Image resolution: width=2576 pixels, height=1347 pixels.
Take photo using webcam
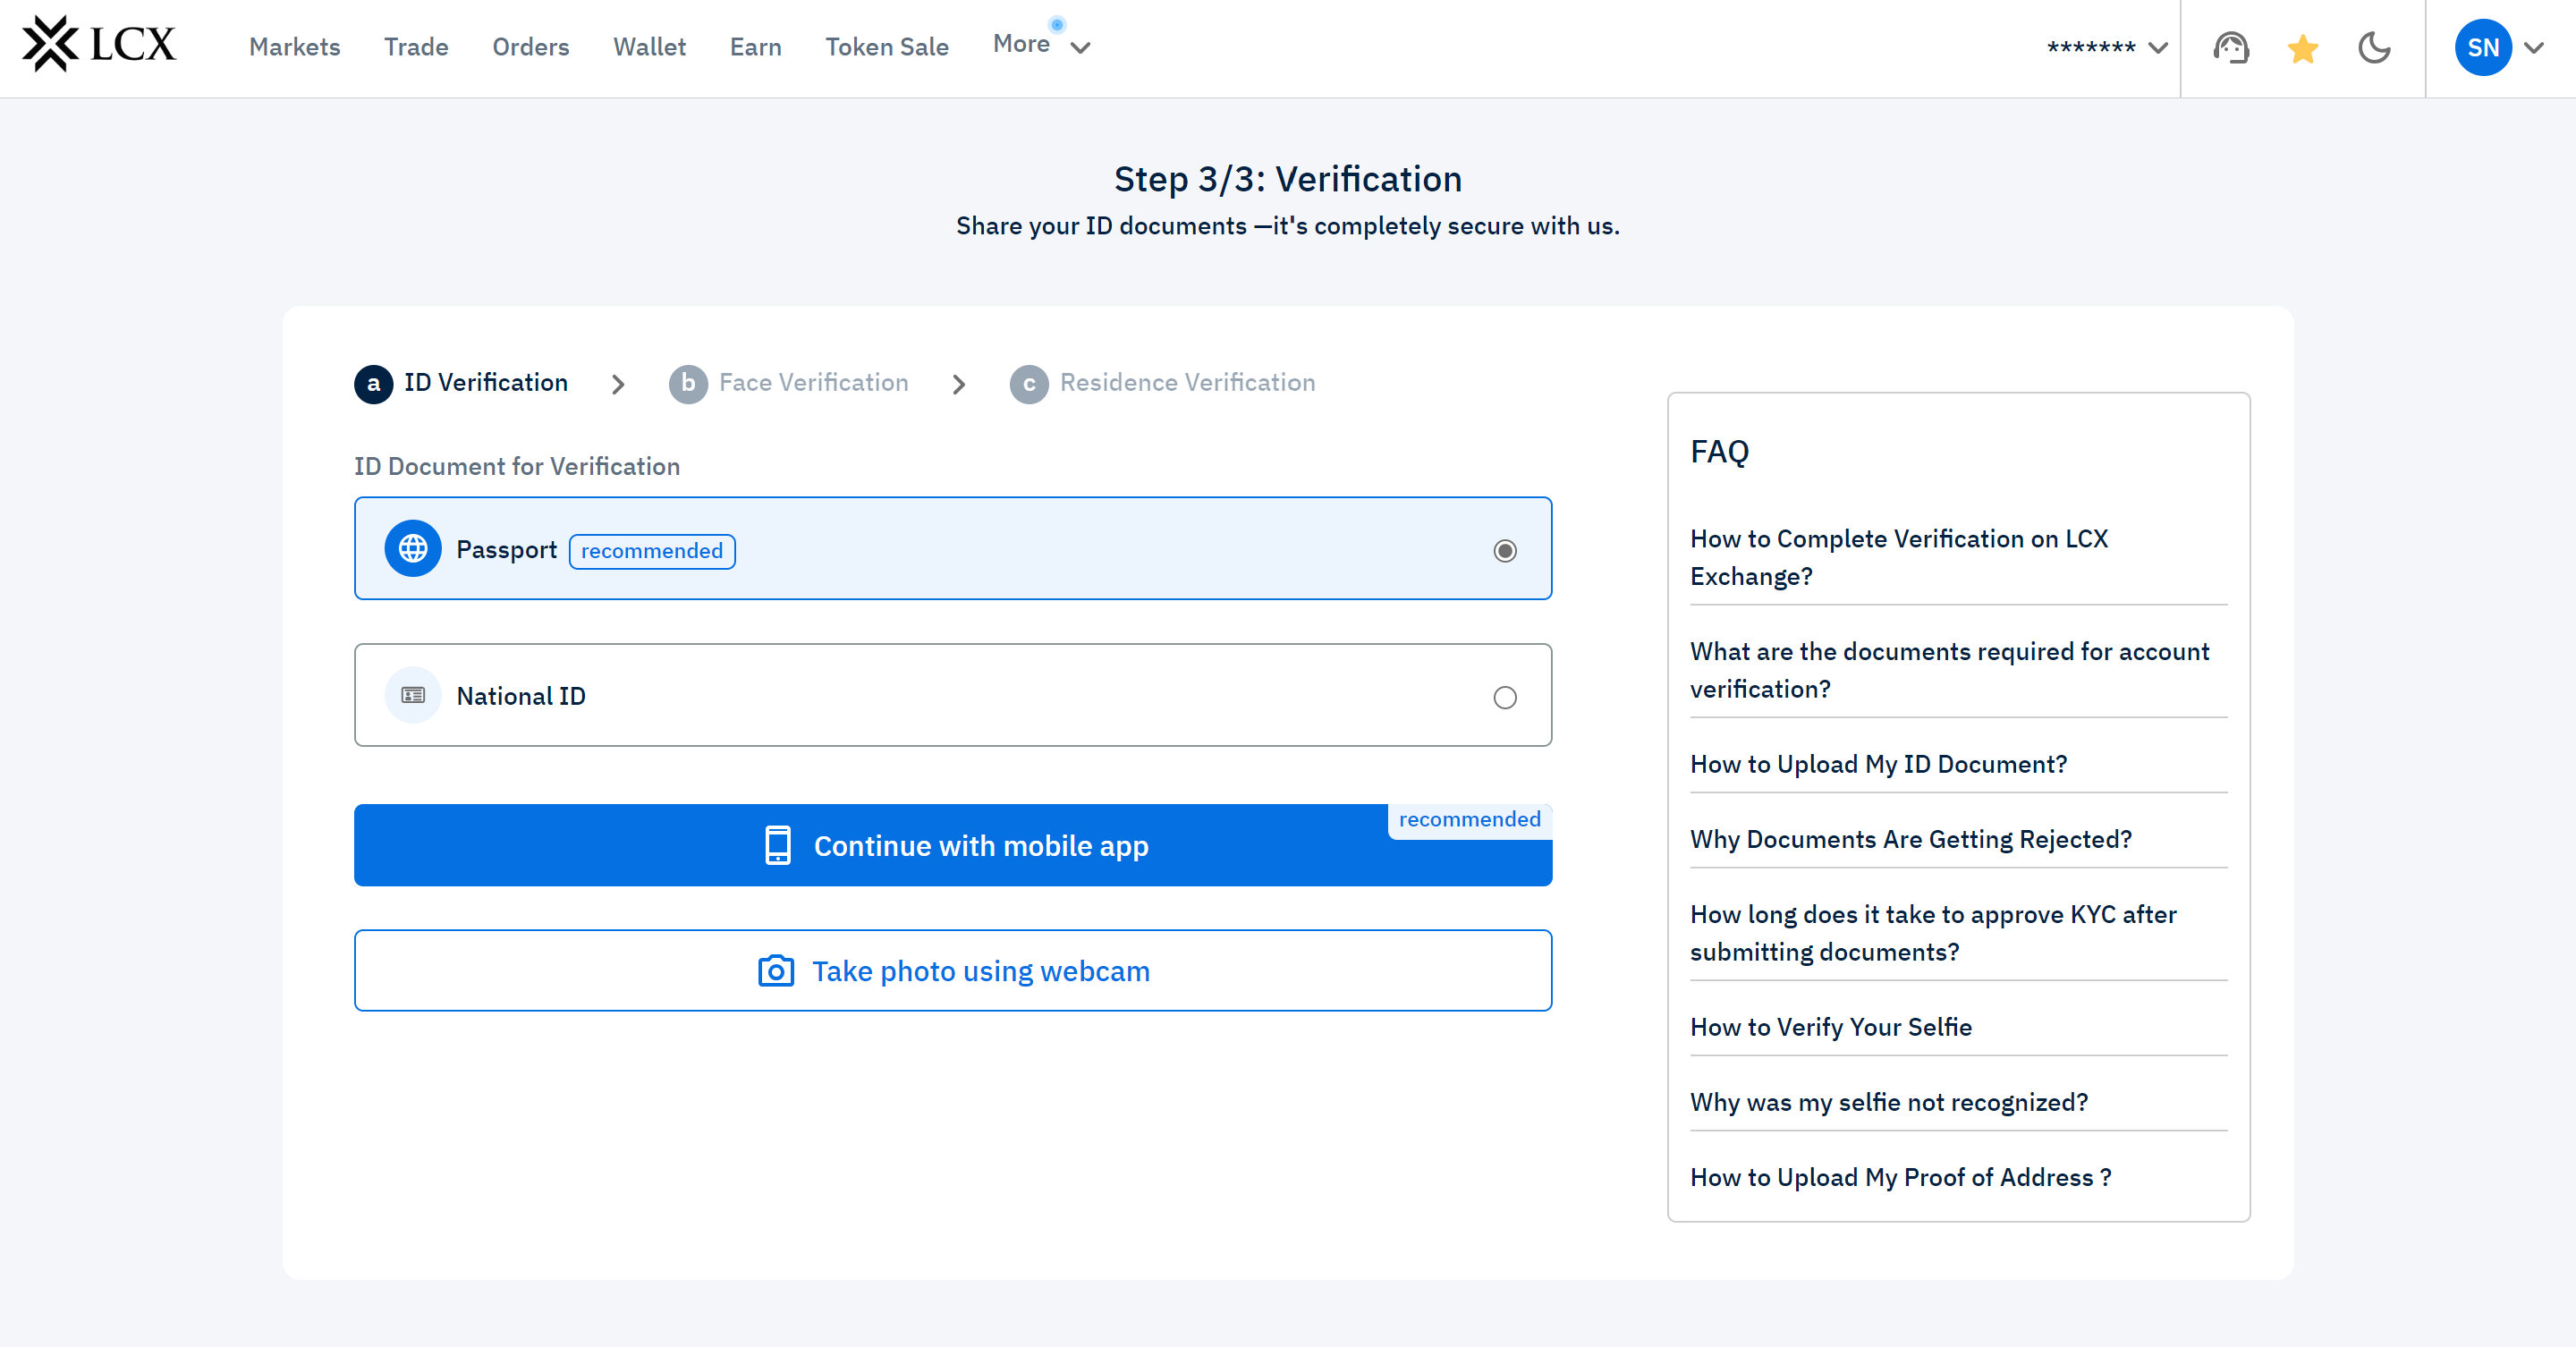(x=952, y=971)
